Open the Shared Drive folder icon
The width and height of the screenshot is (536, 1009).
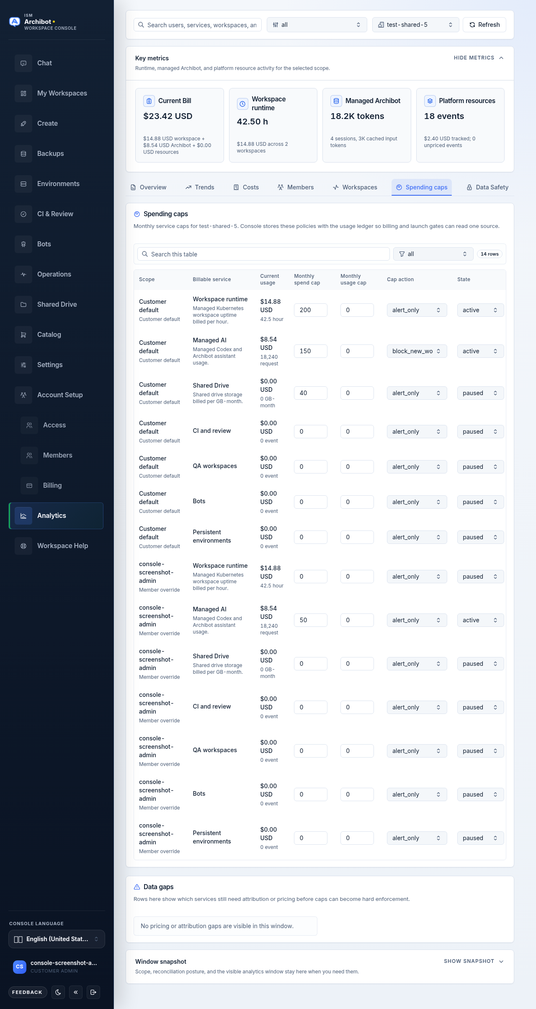pos(23,305)
